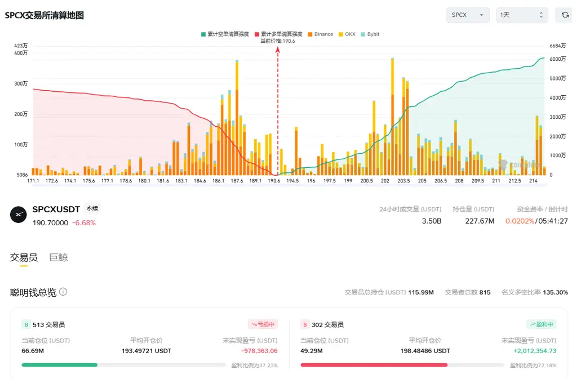Click the long average price 193.49721 USDT
The height and width of the screenshot is (379, 572).
coord(147,351)
